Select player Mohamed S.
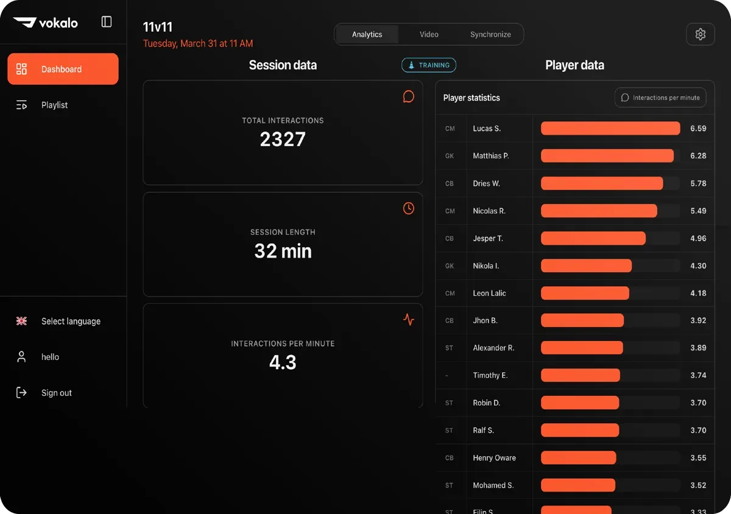 coord(493,485)
